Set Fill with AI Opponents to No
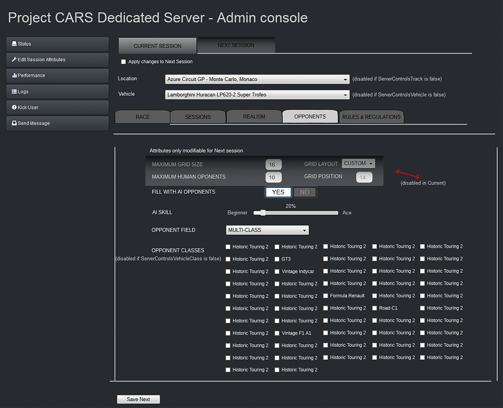The image size is (503, 408). [304, 192]
